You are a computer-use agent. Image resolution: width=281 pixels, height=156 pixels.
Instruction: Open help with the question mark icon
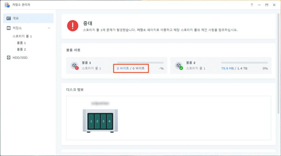[252, 5]
